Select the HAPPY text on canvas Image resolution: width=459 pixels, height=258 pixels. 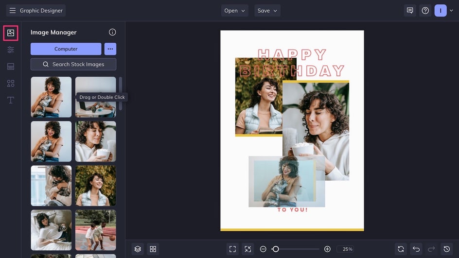tap(292, 54)
